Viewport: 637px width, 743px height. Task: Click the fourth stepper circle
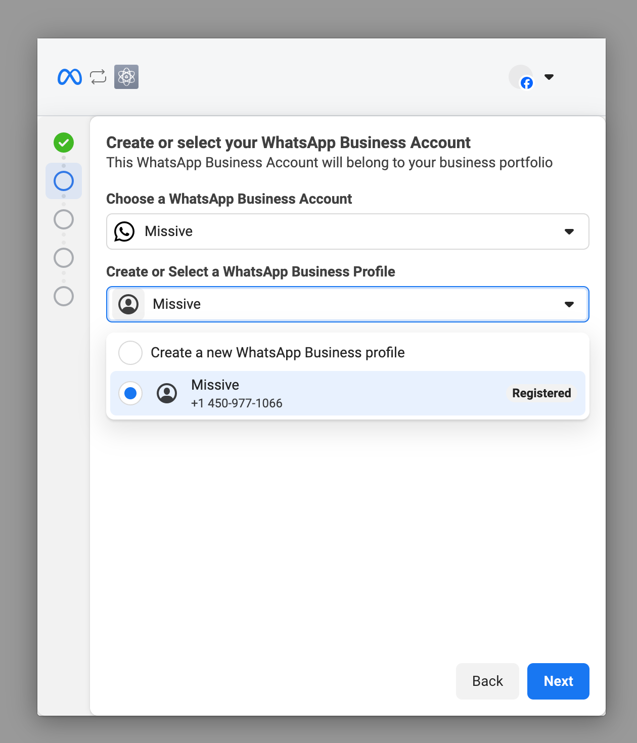(x=63, y=258)
